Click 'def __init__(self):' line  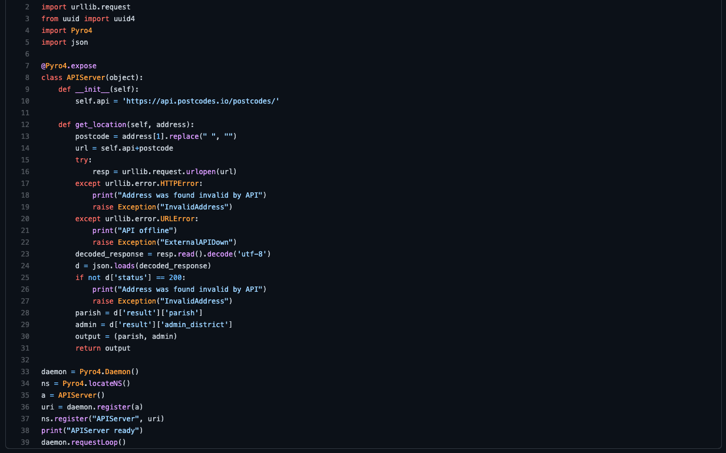point(99,89)
